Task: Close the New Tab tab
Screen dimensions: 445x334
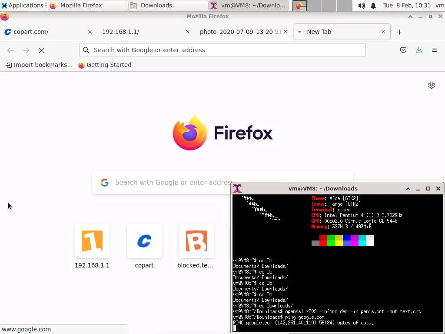Action: [x=383, y=32]
